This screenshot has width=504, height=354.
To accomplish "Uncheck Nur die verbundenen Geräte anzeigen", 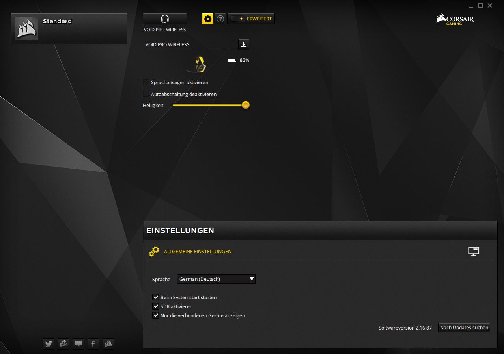I will [x=155, y=315].
